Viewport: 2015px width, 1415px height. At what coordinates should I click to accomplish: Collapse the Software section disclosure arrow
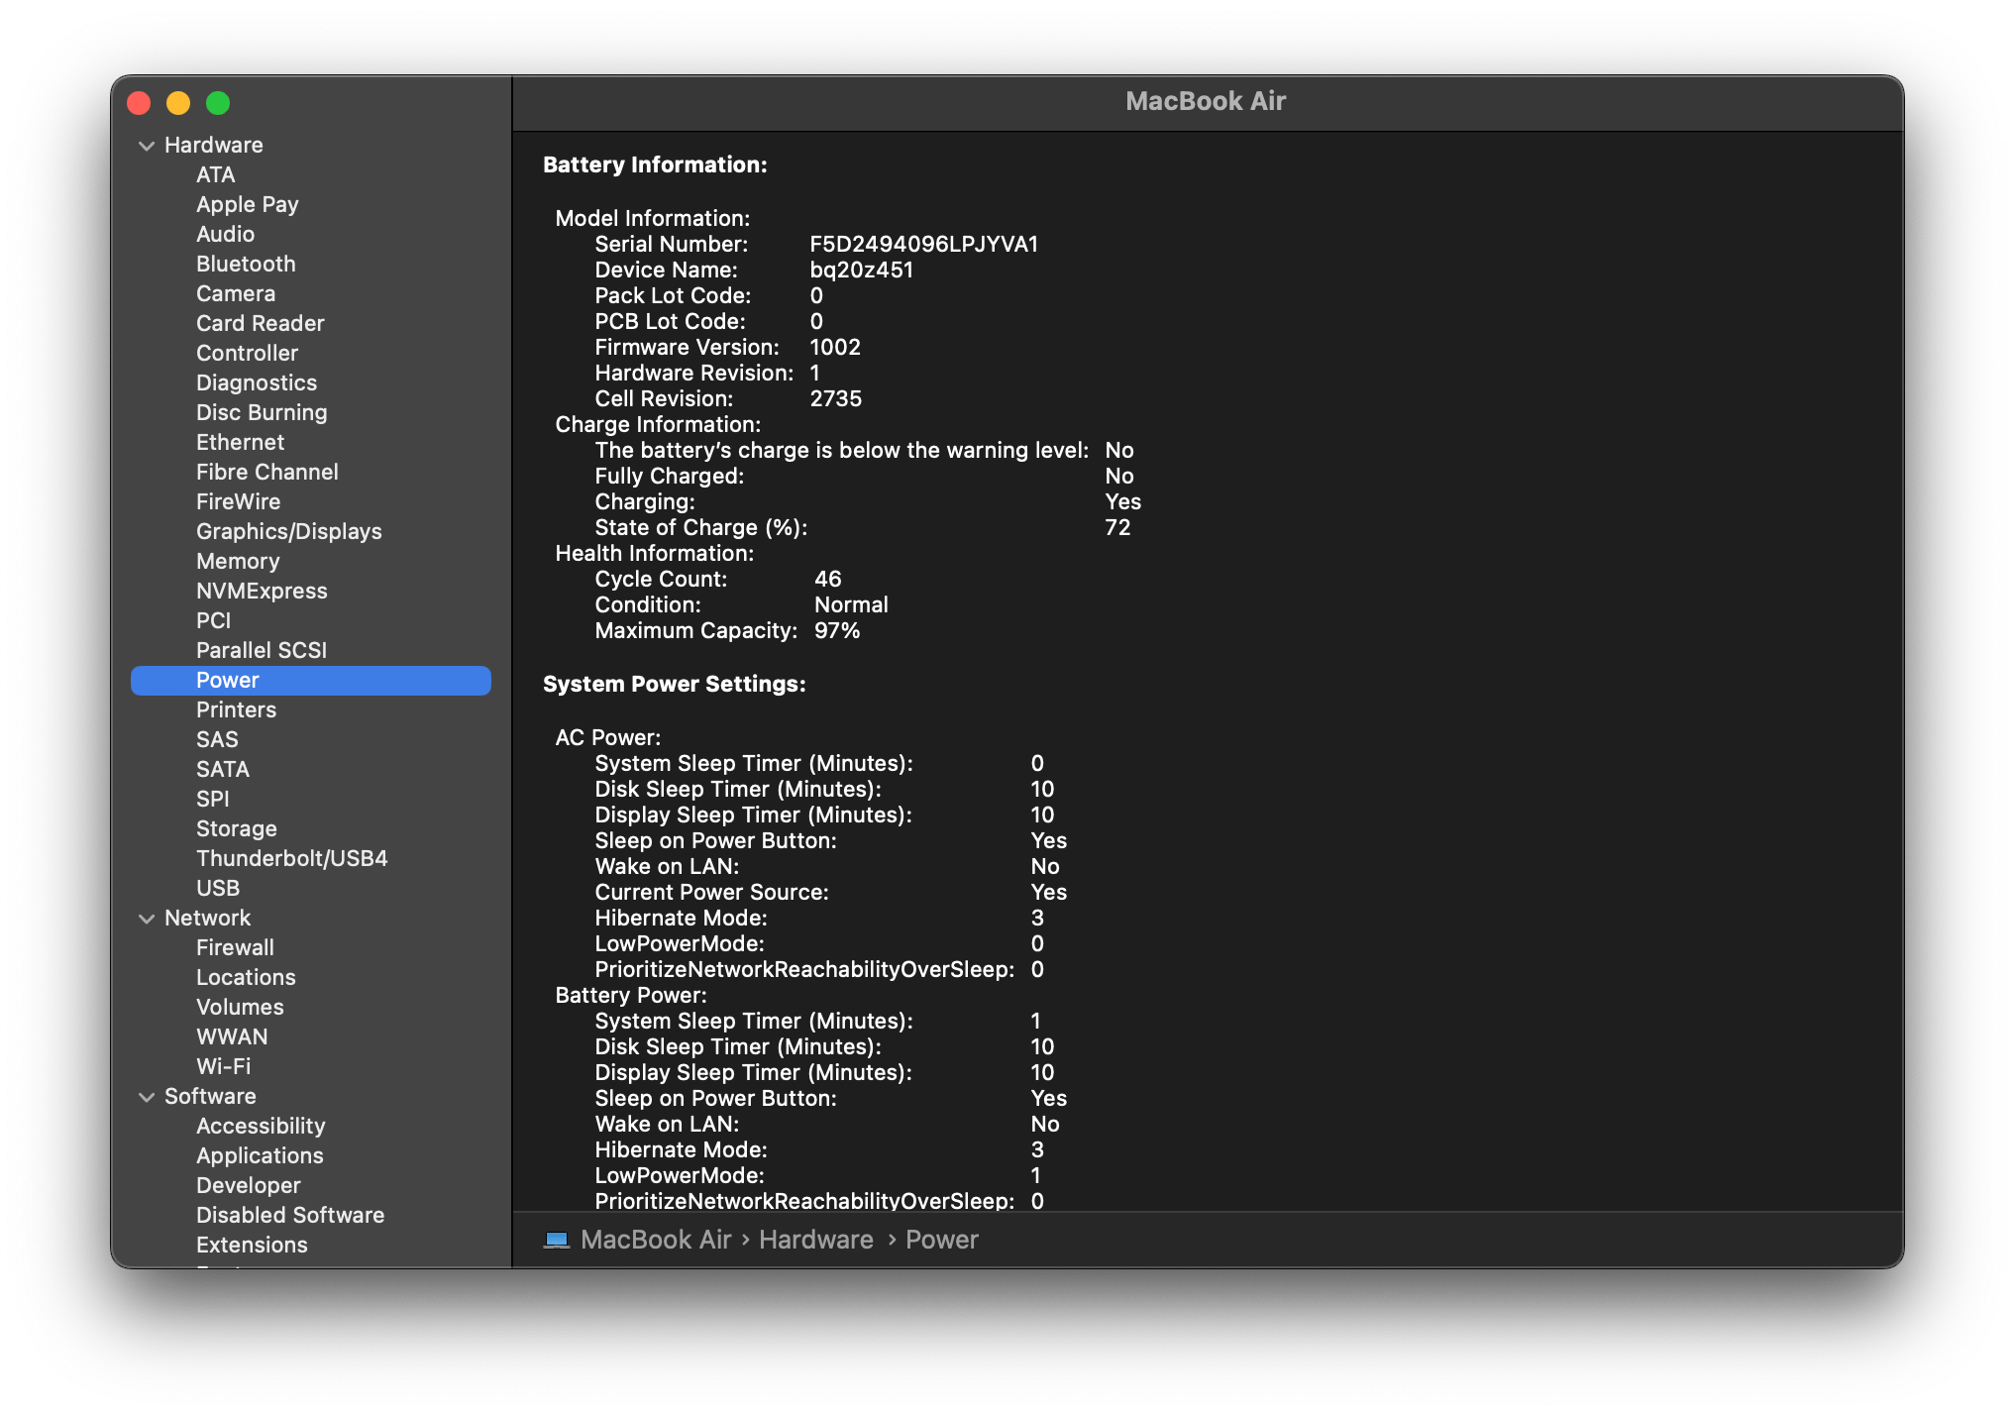click(x=147, y=1097)
